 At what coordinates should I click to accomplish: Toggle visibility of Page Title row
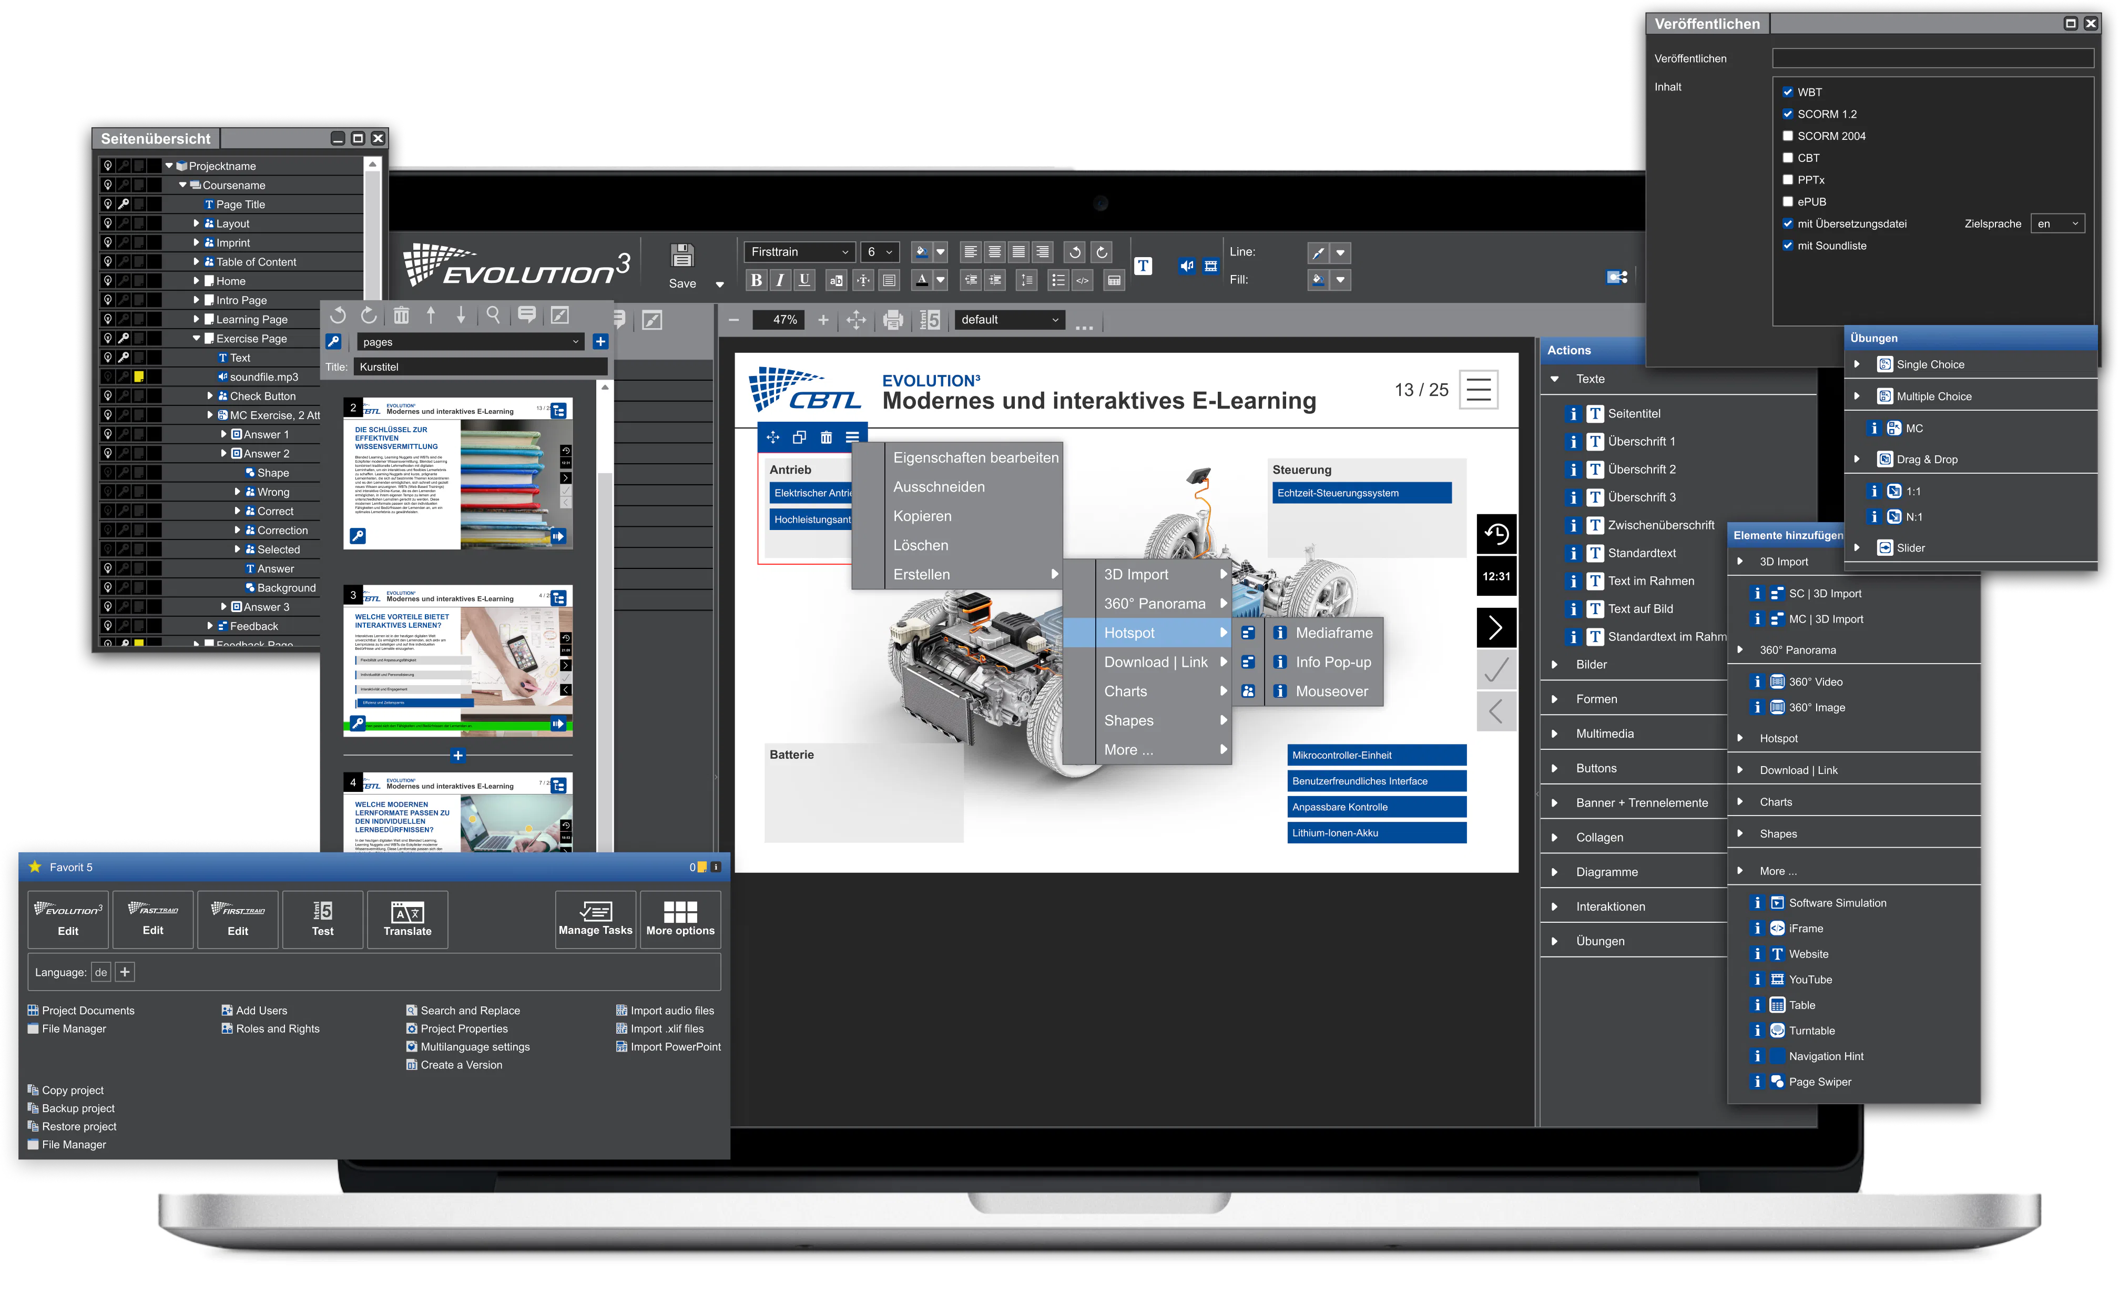click(108, 205)
